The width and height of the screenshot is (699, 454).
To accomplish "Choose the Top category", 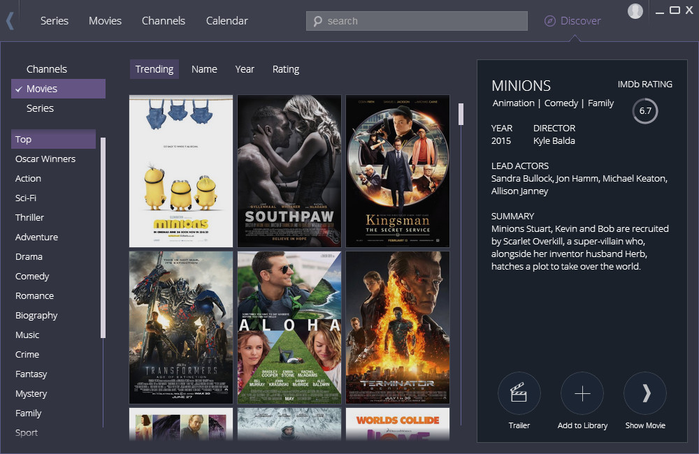I will click(x=54, y=139).
